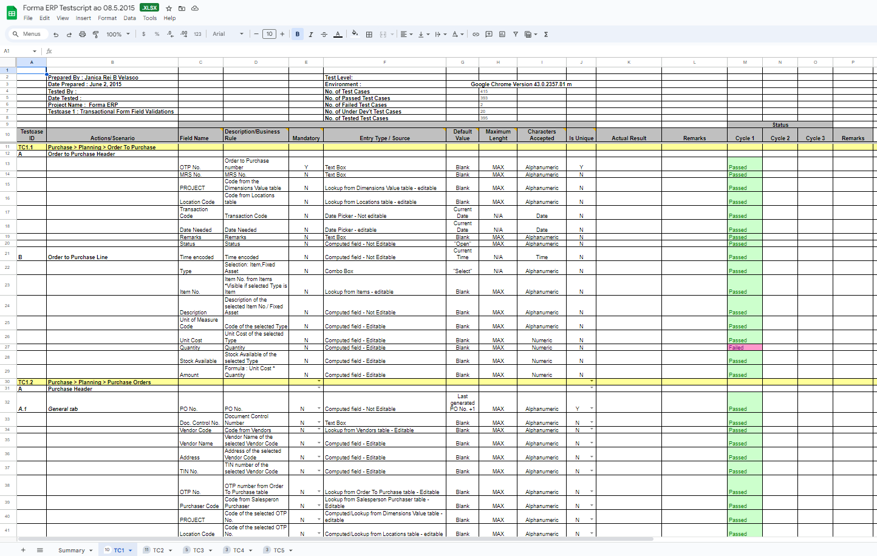The width and height of the screenshot is (877, 556).
Task: Open the All sheets list icon
Action: [40, 550]
